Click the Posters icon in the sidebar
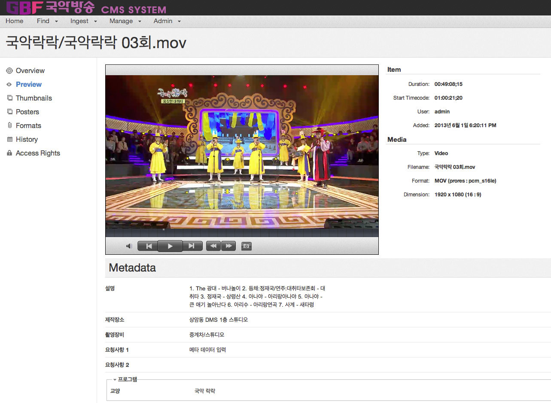 9,112
